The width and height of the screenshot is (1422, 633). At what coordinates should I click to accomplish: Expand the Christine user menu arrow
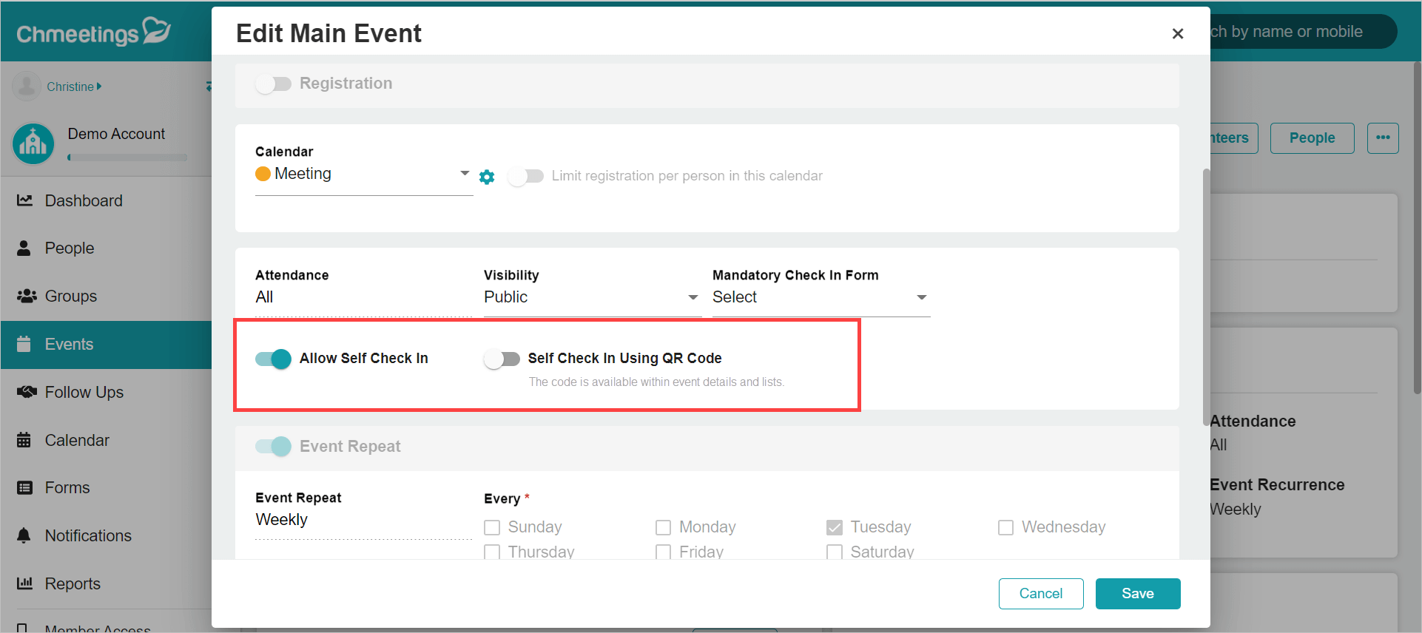(x=99, y=87)
